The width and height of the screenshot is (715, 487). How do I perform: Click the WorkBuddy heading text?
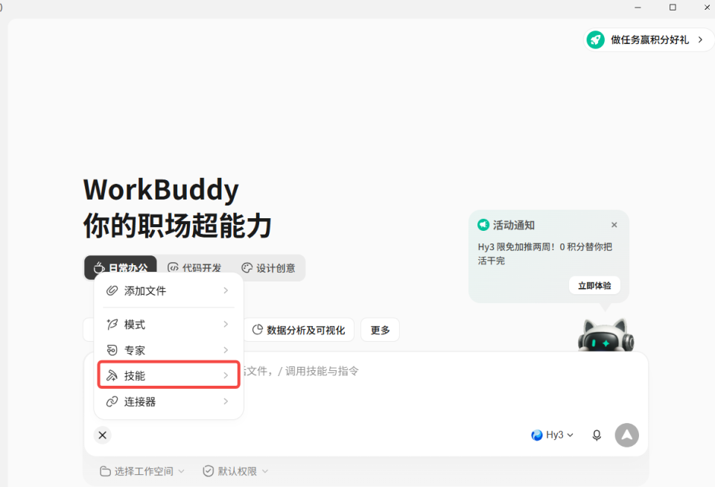[x=161, y=190]
